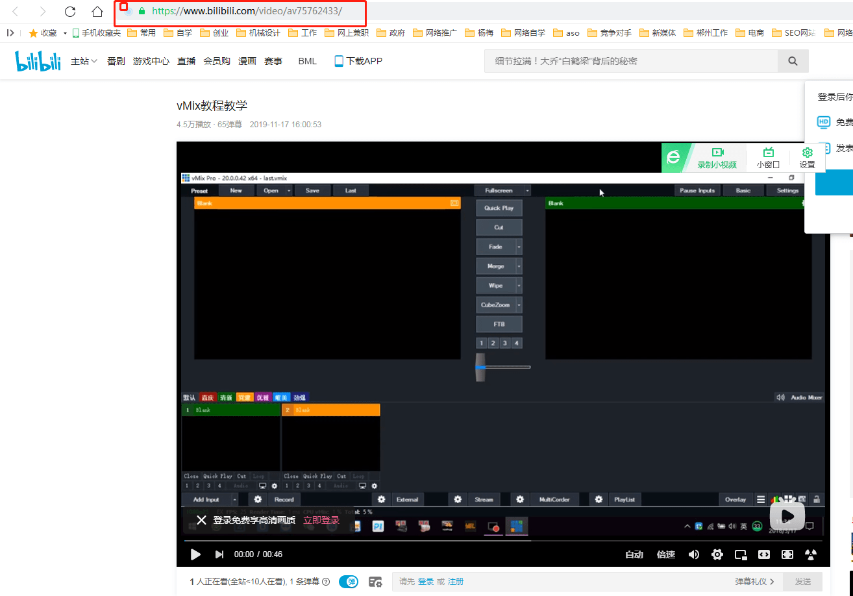The image size is (853, 596).
Task: Toggle web fullscreen icon
Action: (787, 554)
